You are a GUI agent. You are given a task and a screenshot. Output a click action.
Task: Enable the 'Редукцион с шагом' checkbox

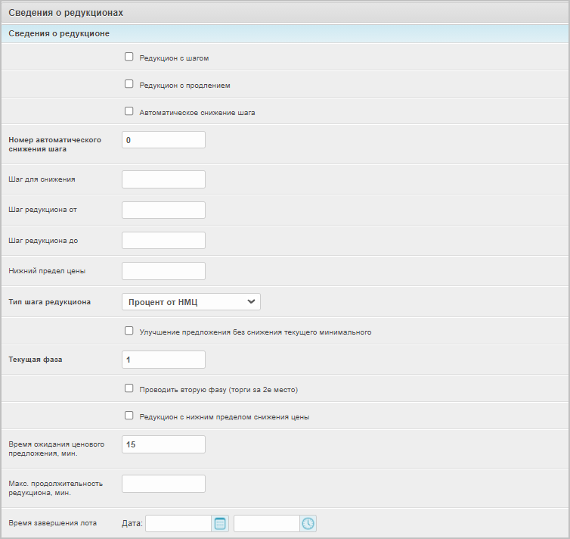click(x=129, y=57)
